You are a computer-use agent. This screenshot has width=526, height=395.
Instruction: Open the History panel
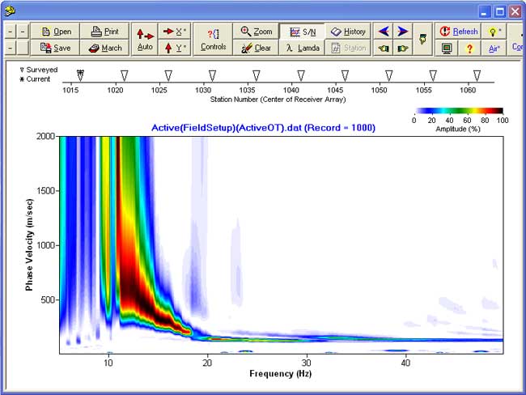pyautogui.click(x=348, y=32)
